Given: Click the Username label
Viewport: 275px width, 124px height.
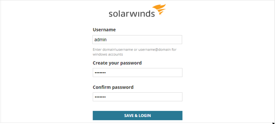Looking at the screenshot, I should point(104,30).
